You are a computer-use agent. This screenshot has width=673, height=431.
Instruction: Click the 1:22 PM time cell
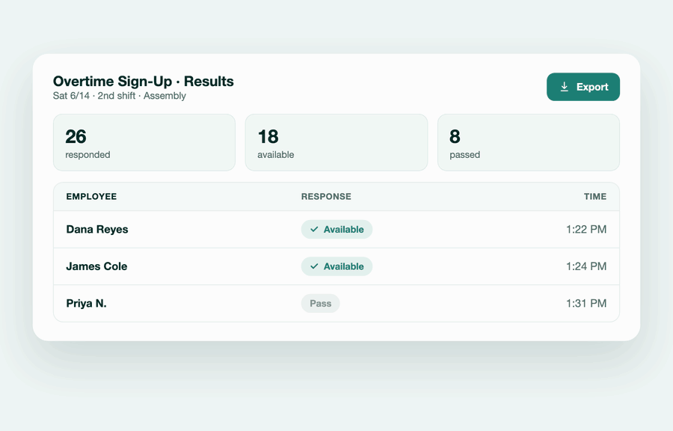coord(586,229)
